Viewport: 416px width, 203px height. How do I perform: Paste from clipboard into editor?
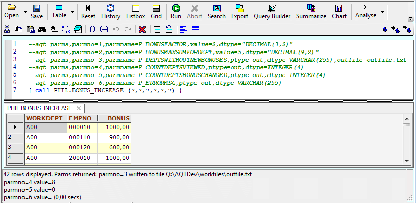click(x=31, y=29)
